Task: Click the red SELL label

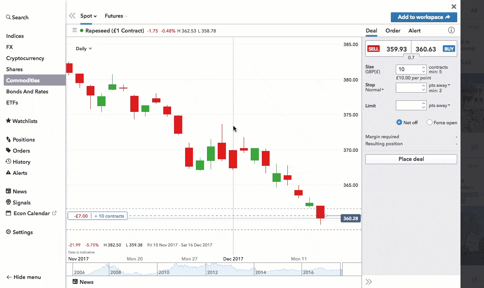Action: [373, 49]
